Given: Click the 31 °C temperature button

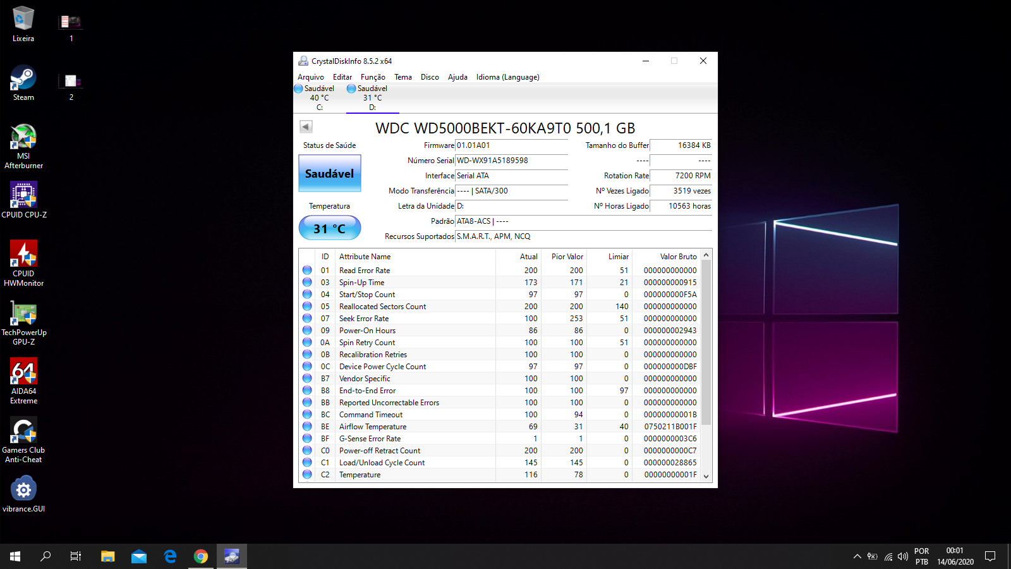Looking at the screenshot, I should click(x=330, y=228).
